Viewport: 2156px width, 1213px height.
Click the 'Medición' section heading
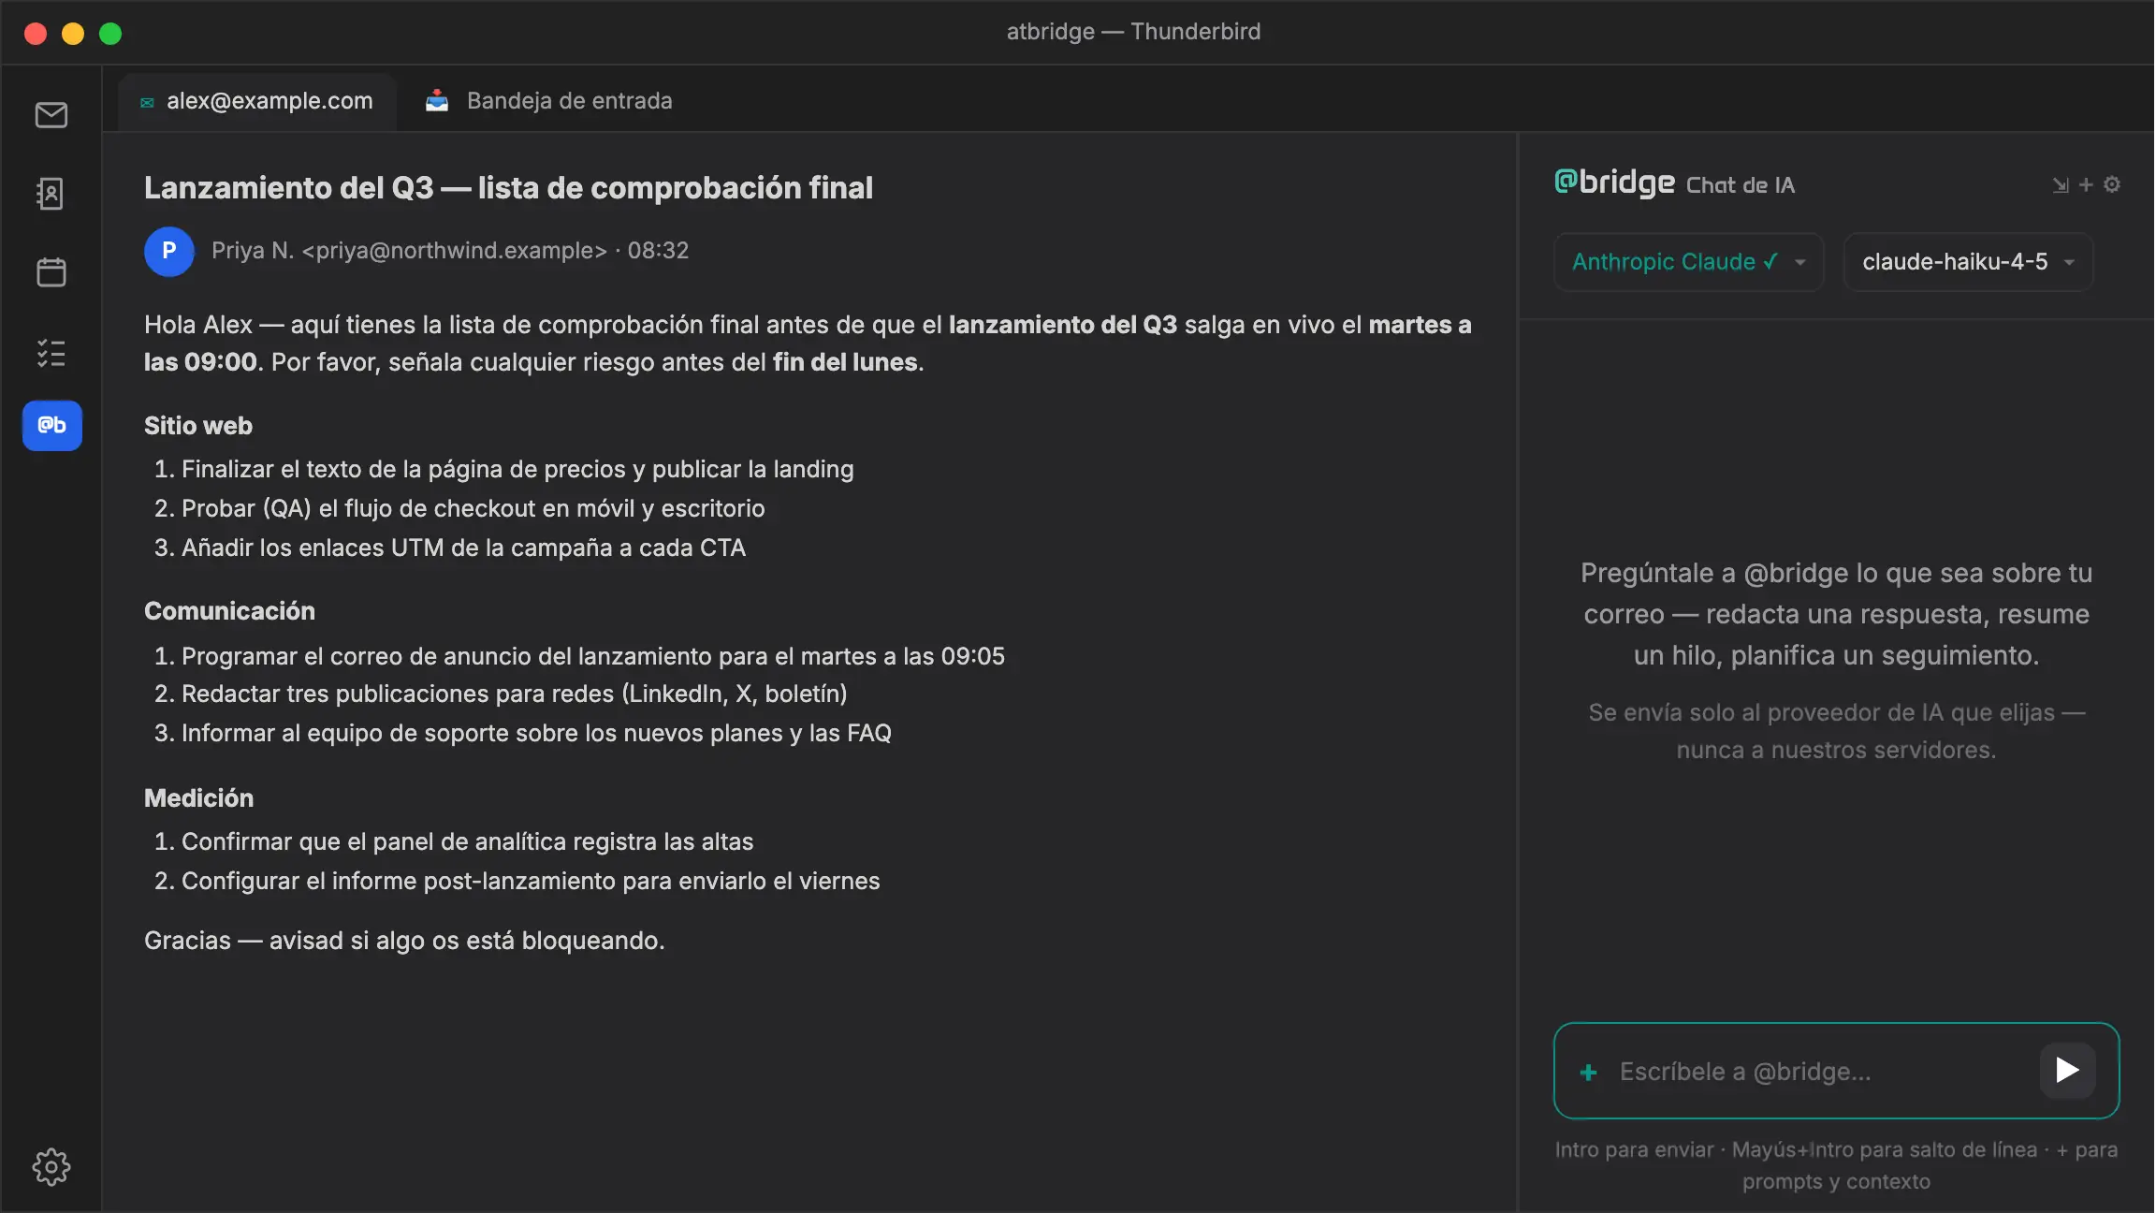pyautogui.click(x=198, y=798)
